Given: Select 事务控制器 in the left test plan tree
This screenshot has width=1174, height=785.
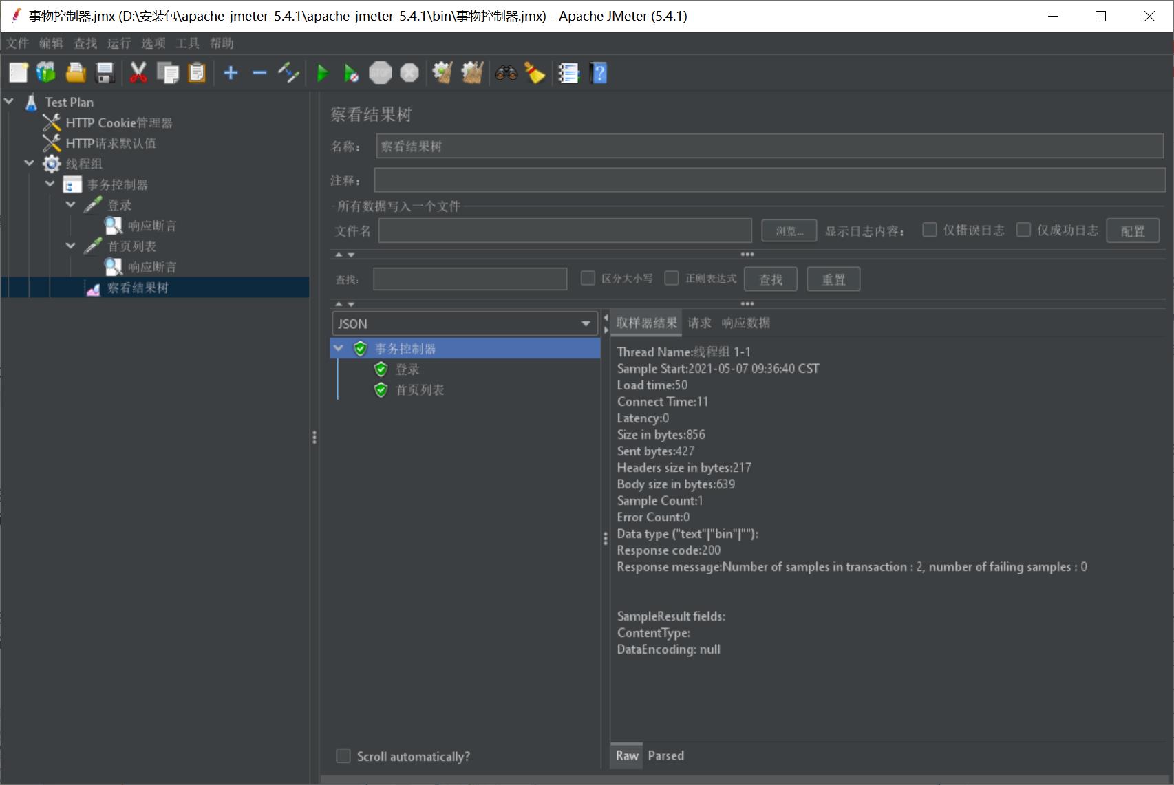Looking at the screenshot, I should point(117,184).
